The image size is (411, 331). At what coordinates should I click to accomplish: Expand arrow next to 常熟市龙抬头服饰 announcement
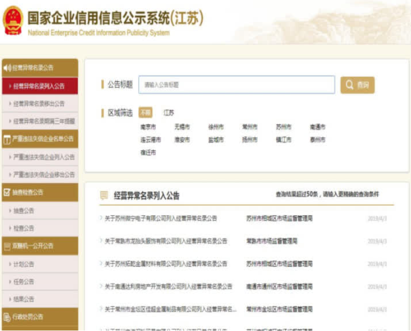coord(101,240)
